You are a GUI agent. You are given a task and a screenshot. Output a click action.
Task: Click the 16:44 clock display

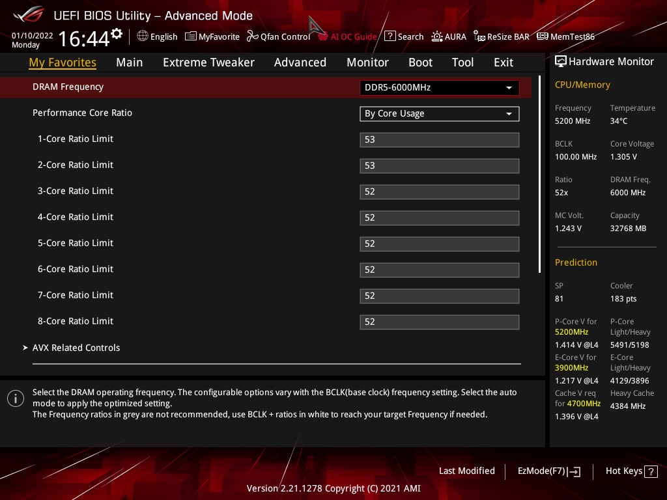tap(84, 38)
